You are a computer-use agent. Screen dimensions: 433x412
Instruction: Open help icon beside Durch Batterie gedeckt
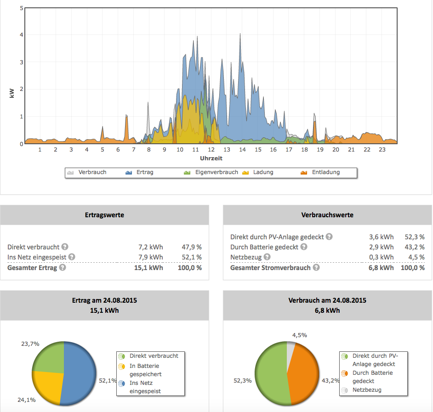[303, 247]
